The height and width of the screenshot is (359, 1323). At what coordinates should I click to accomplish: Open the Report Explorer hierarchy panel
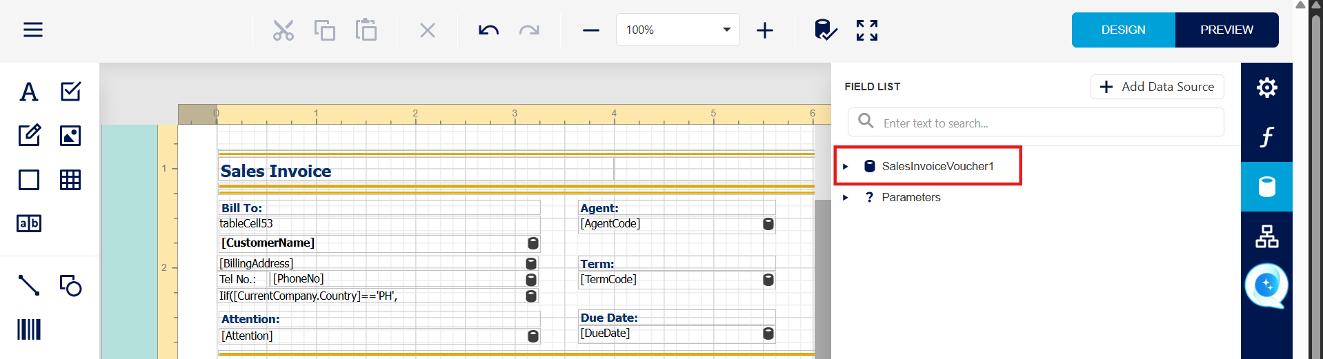coord(1266,236)
